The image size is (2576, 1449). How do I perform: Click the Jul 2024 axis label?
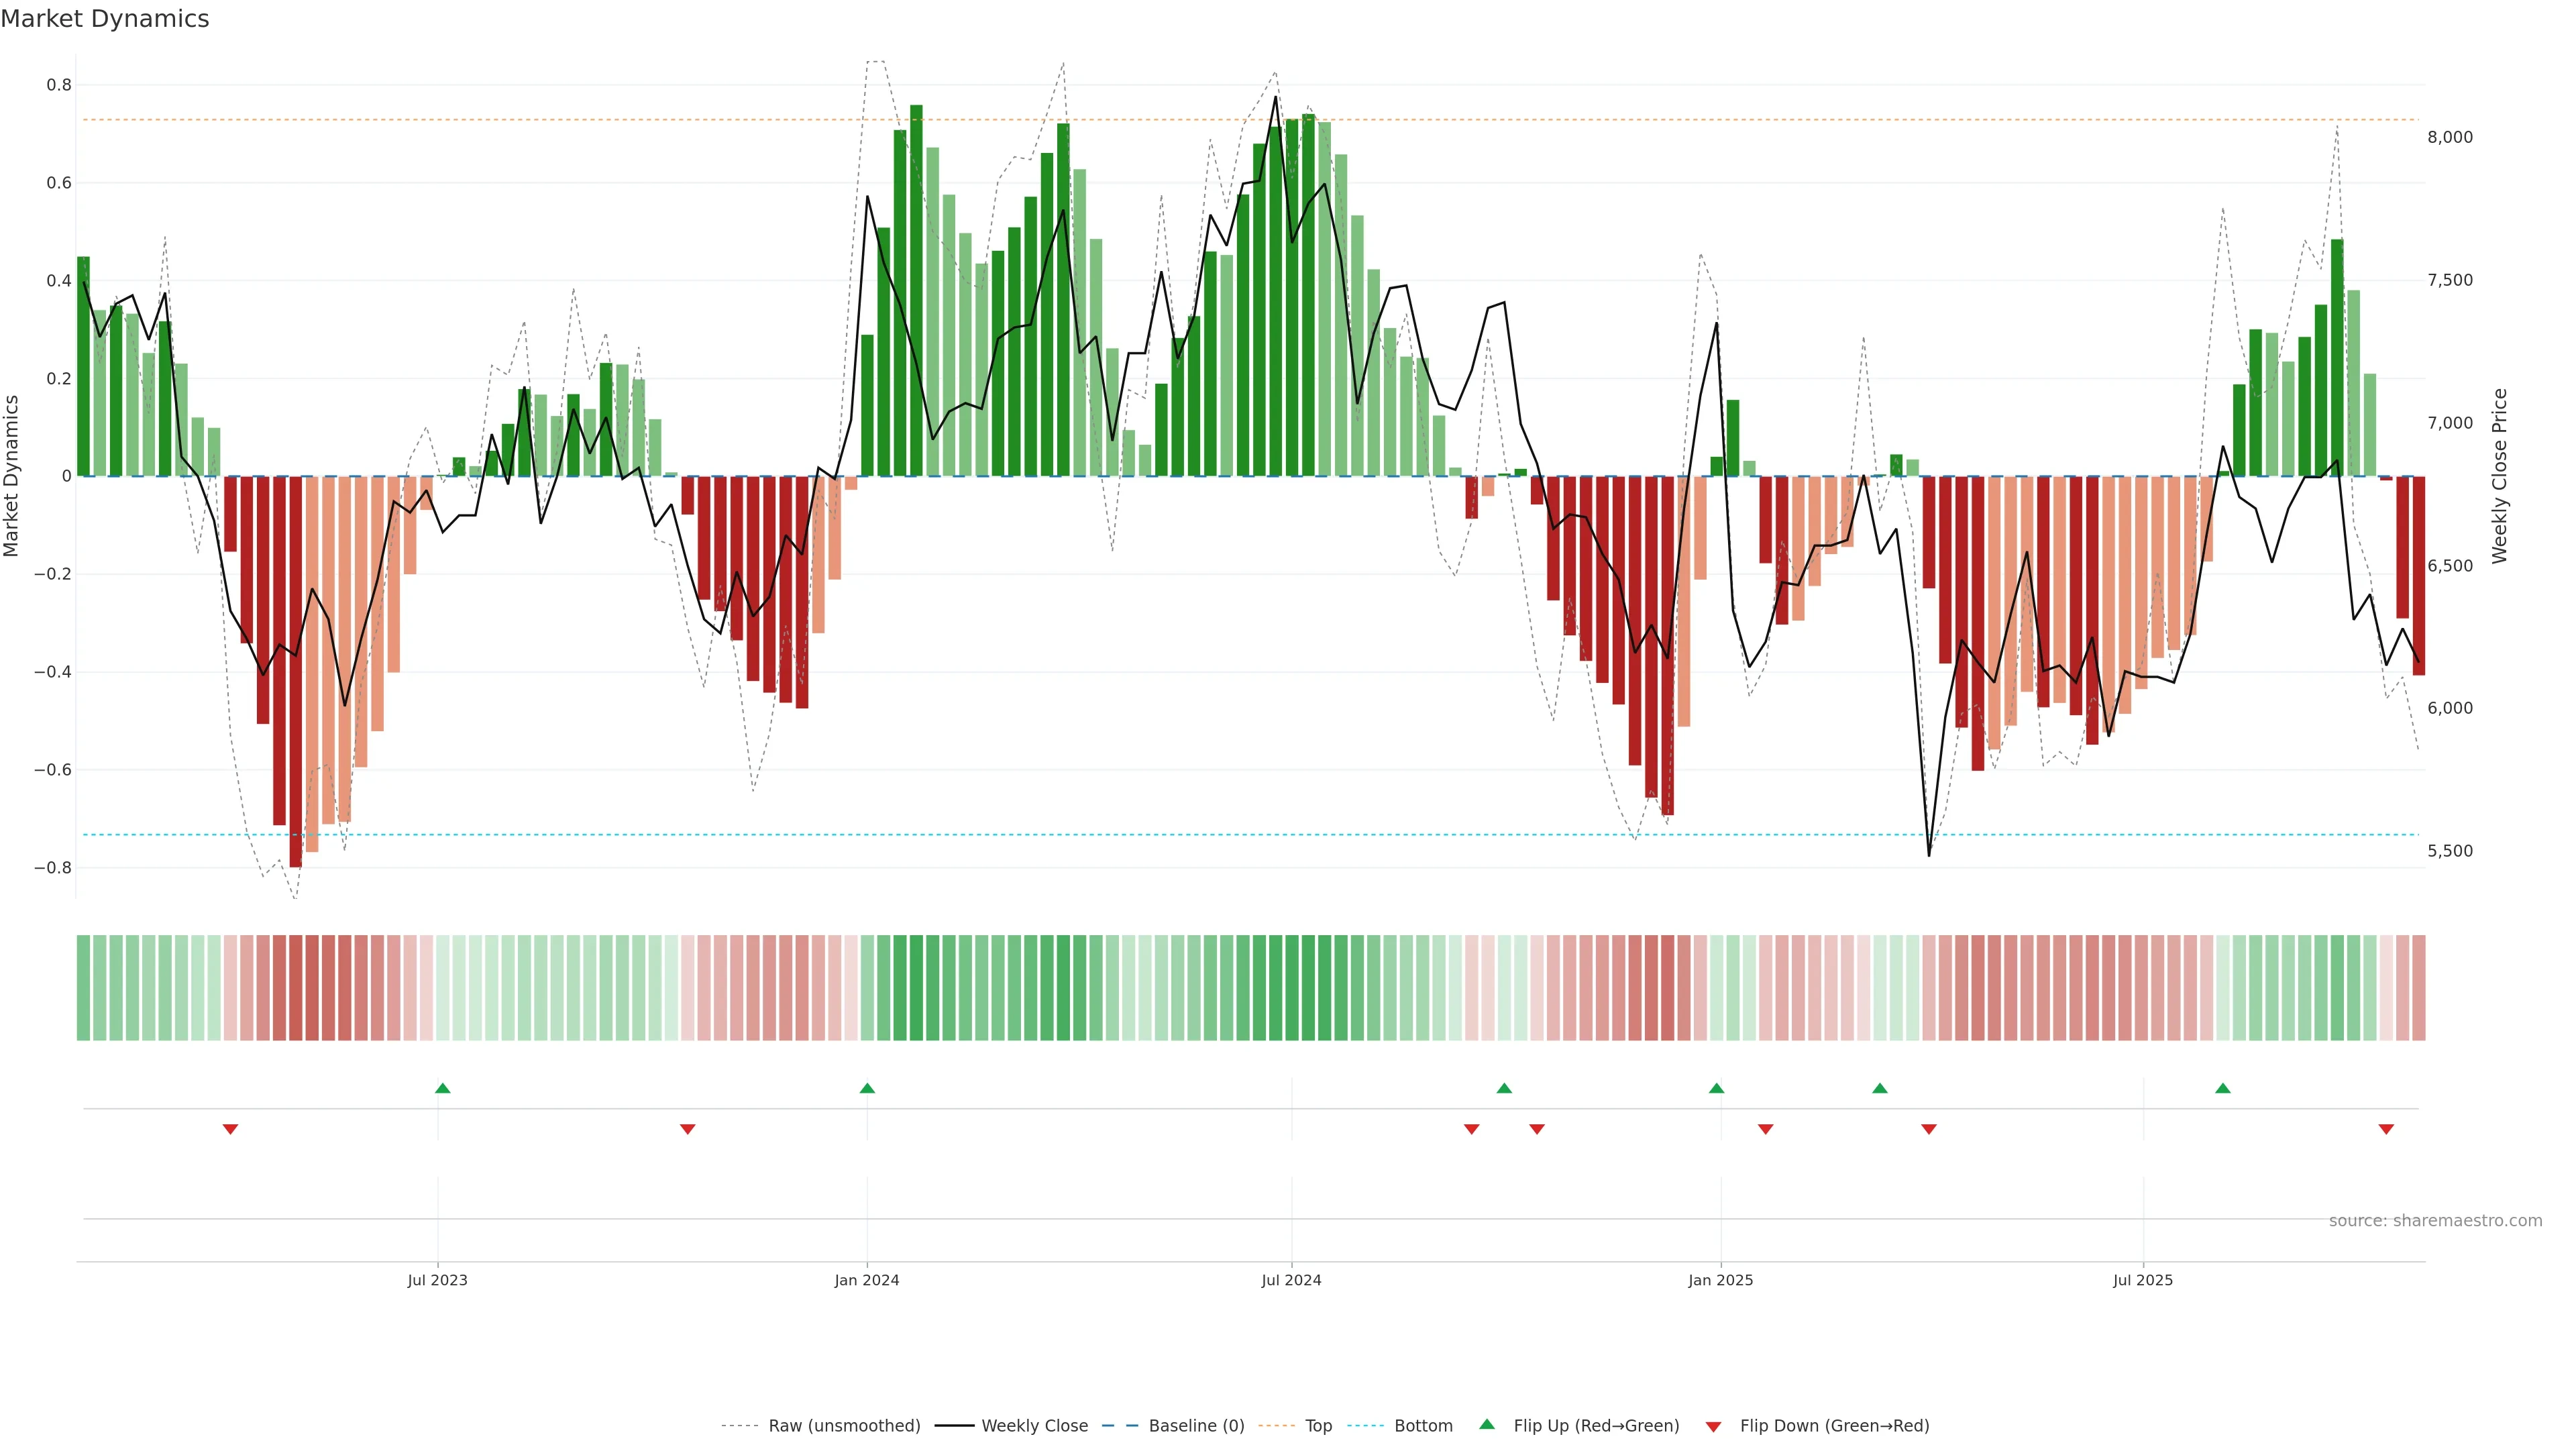1291,1280
